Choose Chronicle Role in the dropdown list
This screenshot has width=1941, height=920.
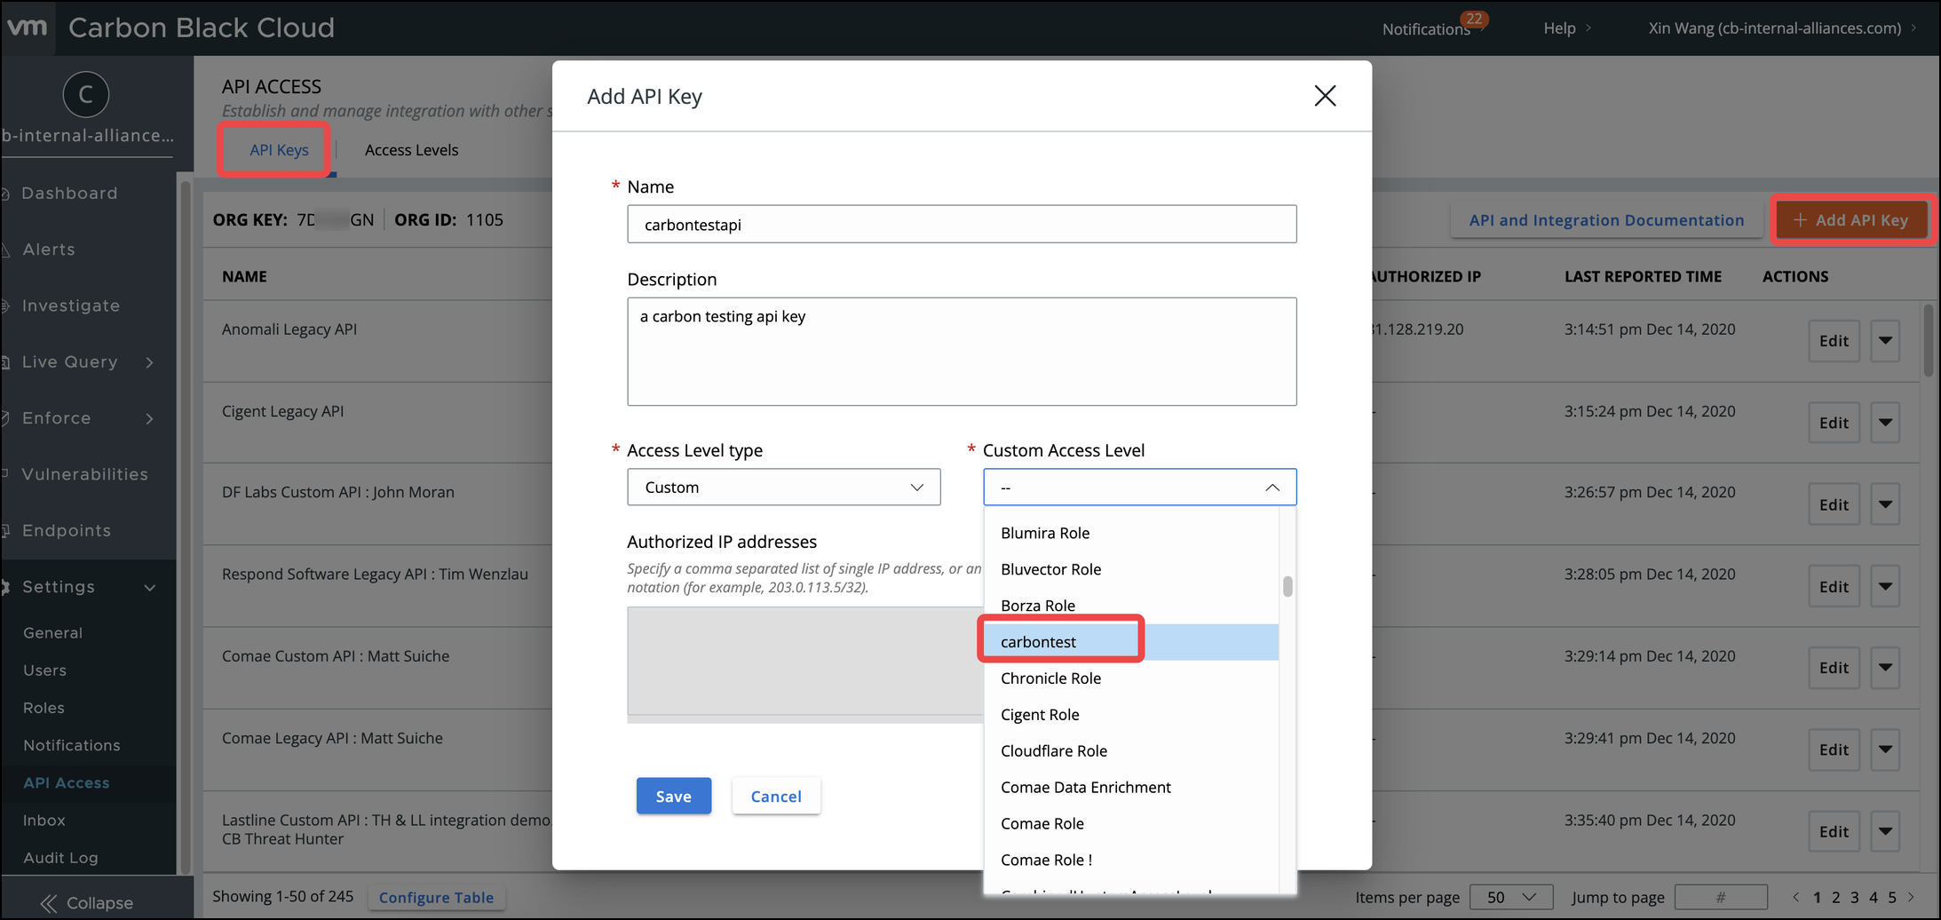click(1050, 678)
